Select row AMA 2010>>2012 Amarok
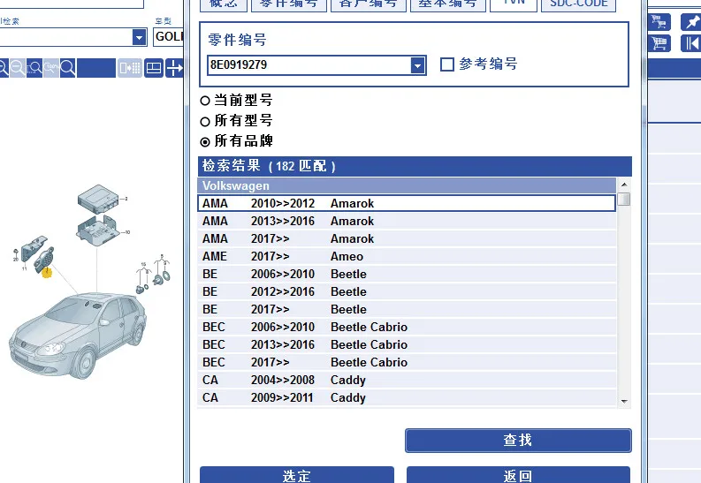The height and width of the screenshot is (483, 701). pyautogui.click(x=407, y=204)
